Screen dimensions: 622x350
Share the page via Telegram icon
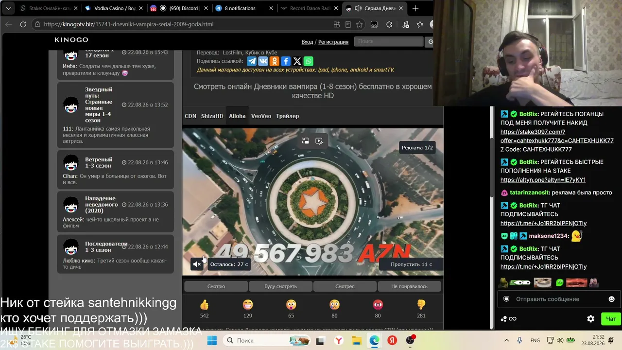click(252, 61)
